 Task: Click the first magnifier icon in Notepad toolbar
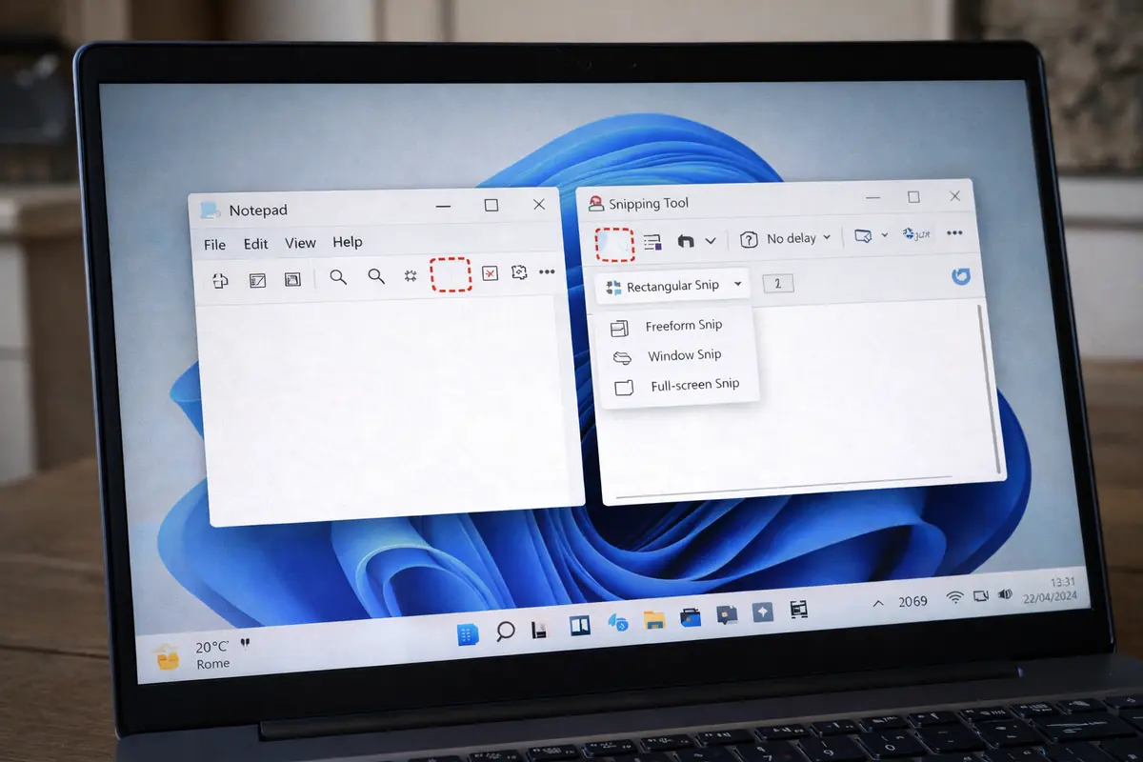click(x=338, y=277)
